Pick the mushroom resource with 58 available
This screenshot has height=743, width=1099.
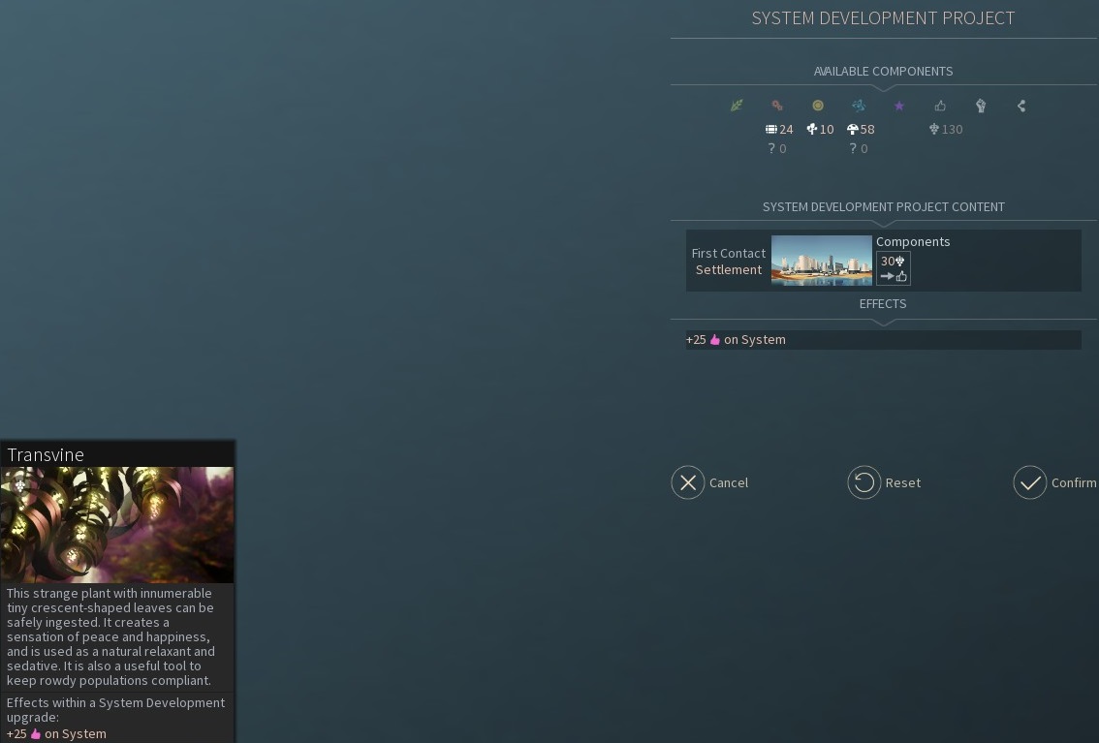(861, 129)
